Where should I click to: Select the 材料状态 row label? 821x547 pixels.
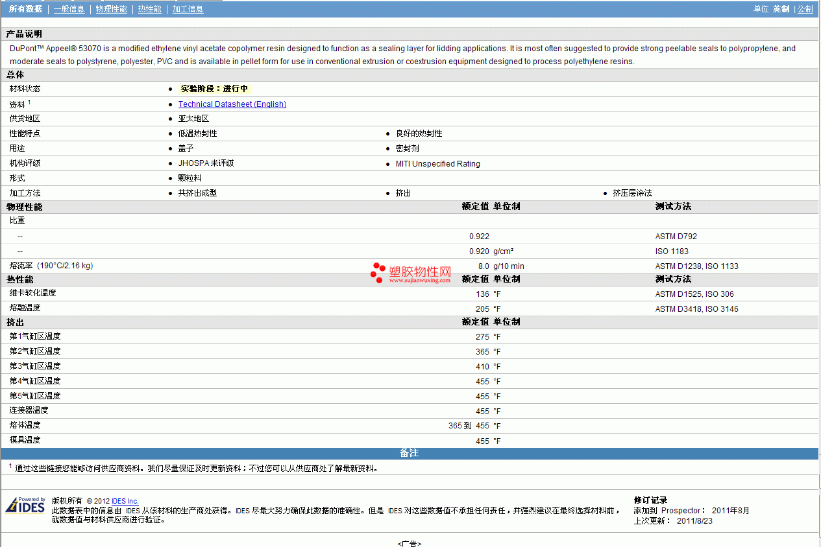(25, 89)
